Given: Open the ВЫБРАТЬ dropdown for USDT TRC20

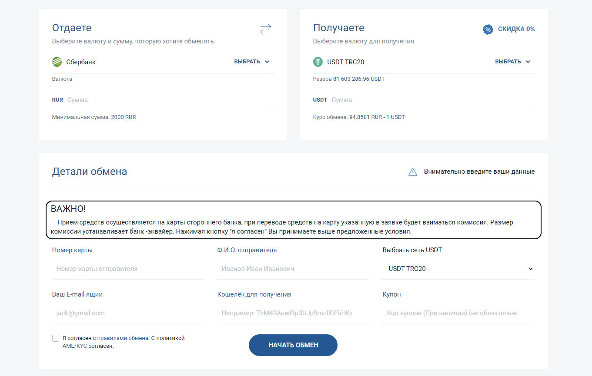Looking at the screenshot, I should 513,62.
